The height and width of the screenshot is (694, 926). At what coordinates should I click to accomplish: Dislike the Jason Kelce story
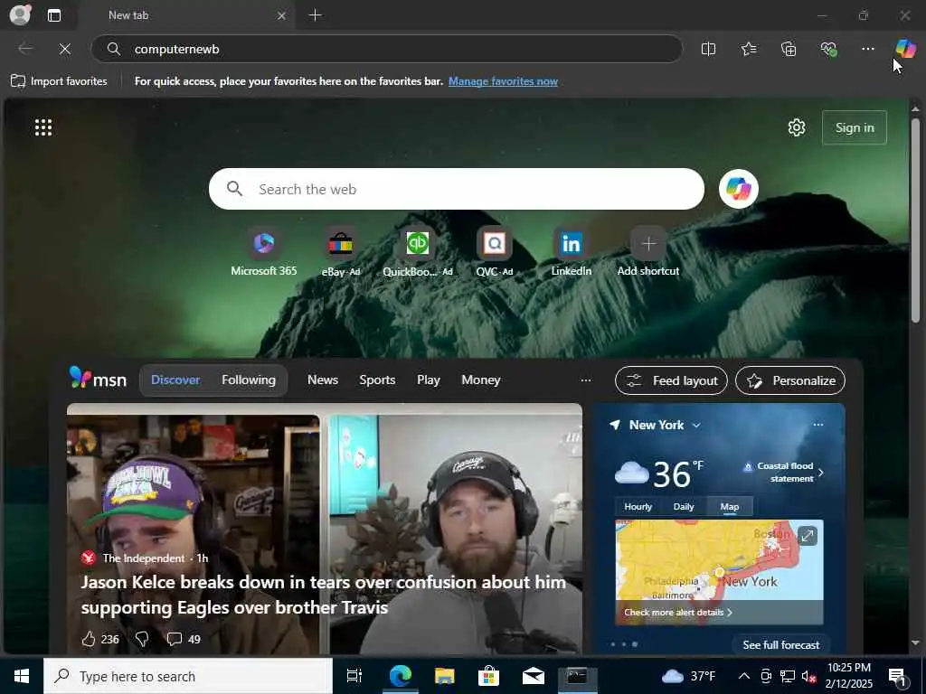[x=142, y=639]
